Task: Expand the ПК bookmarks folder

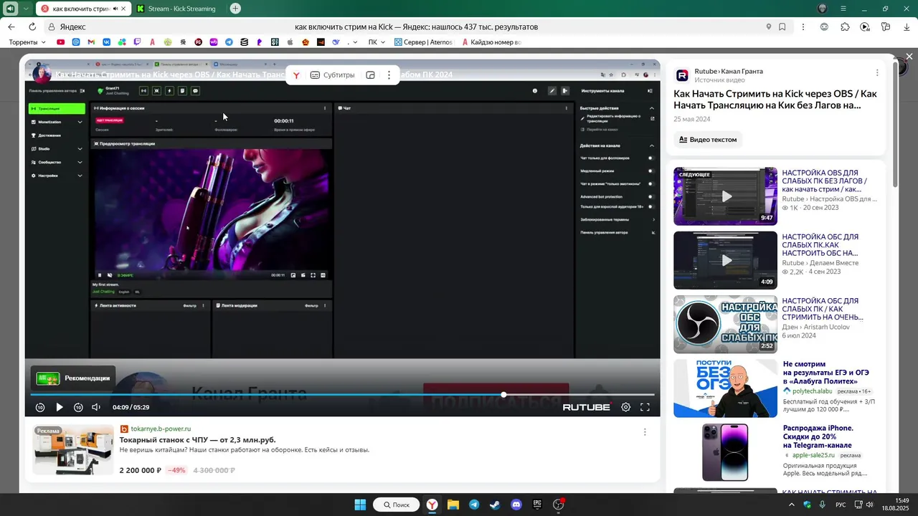Action: 377,42
